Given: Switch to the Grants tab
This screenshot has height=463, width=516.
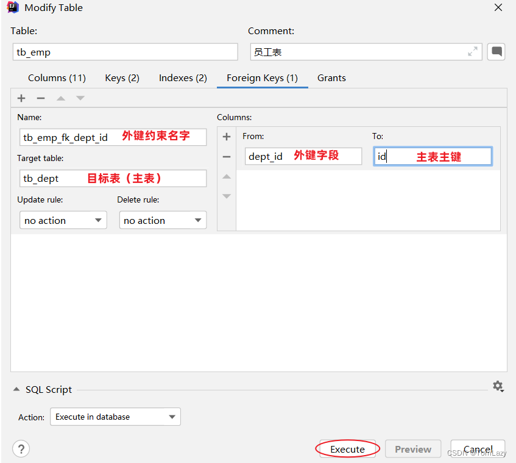Looking at the screenshot, I should [331, 78].
